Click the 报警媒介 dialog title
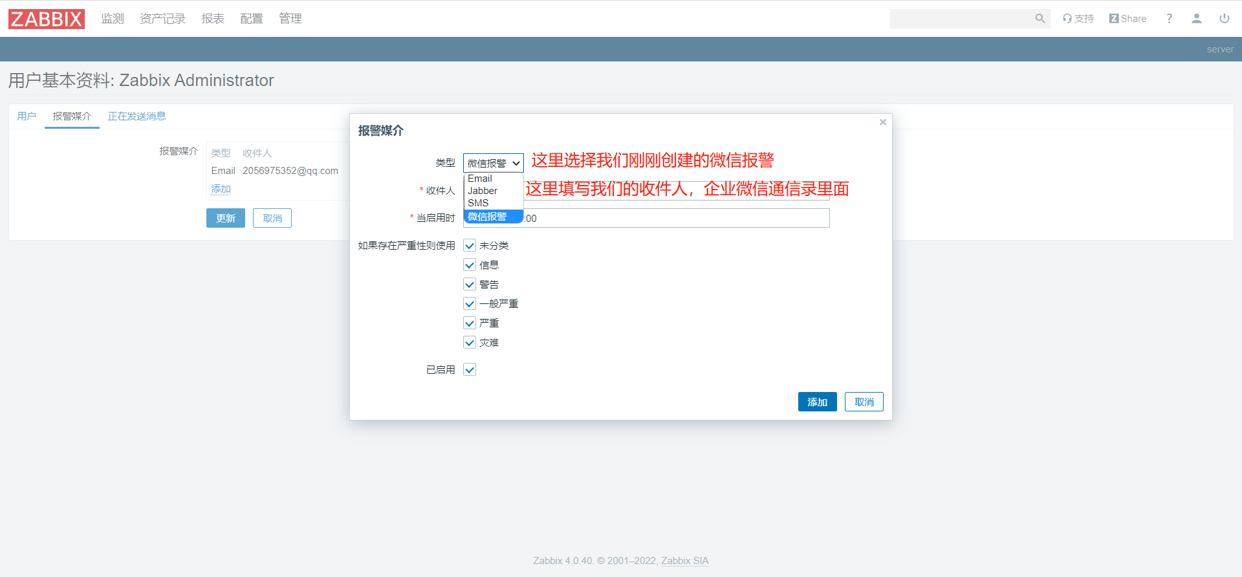 tap(381, 131)
